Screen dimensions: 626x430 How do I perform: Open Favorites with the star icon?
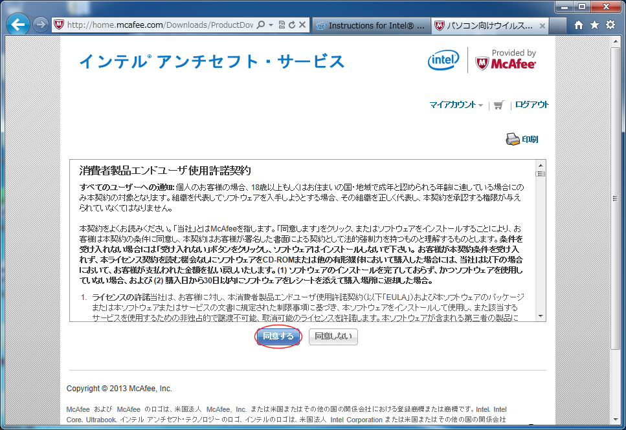coord(594,25)
